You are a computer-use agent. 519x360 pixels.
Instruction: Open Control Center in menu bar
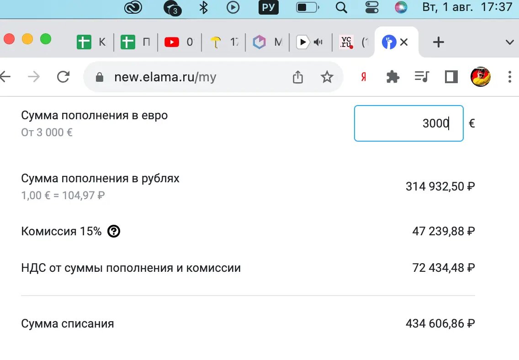pyautogui.click(x=372, y=7)
